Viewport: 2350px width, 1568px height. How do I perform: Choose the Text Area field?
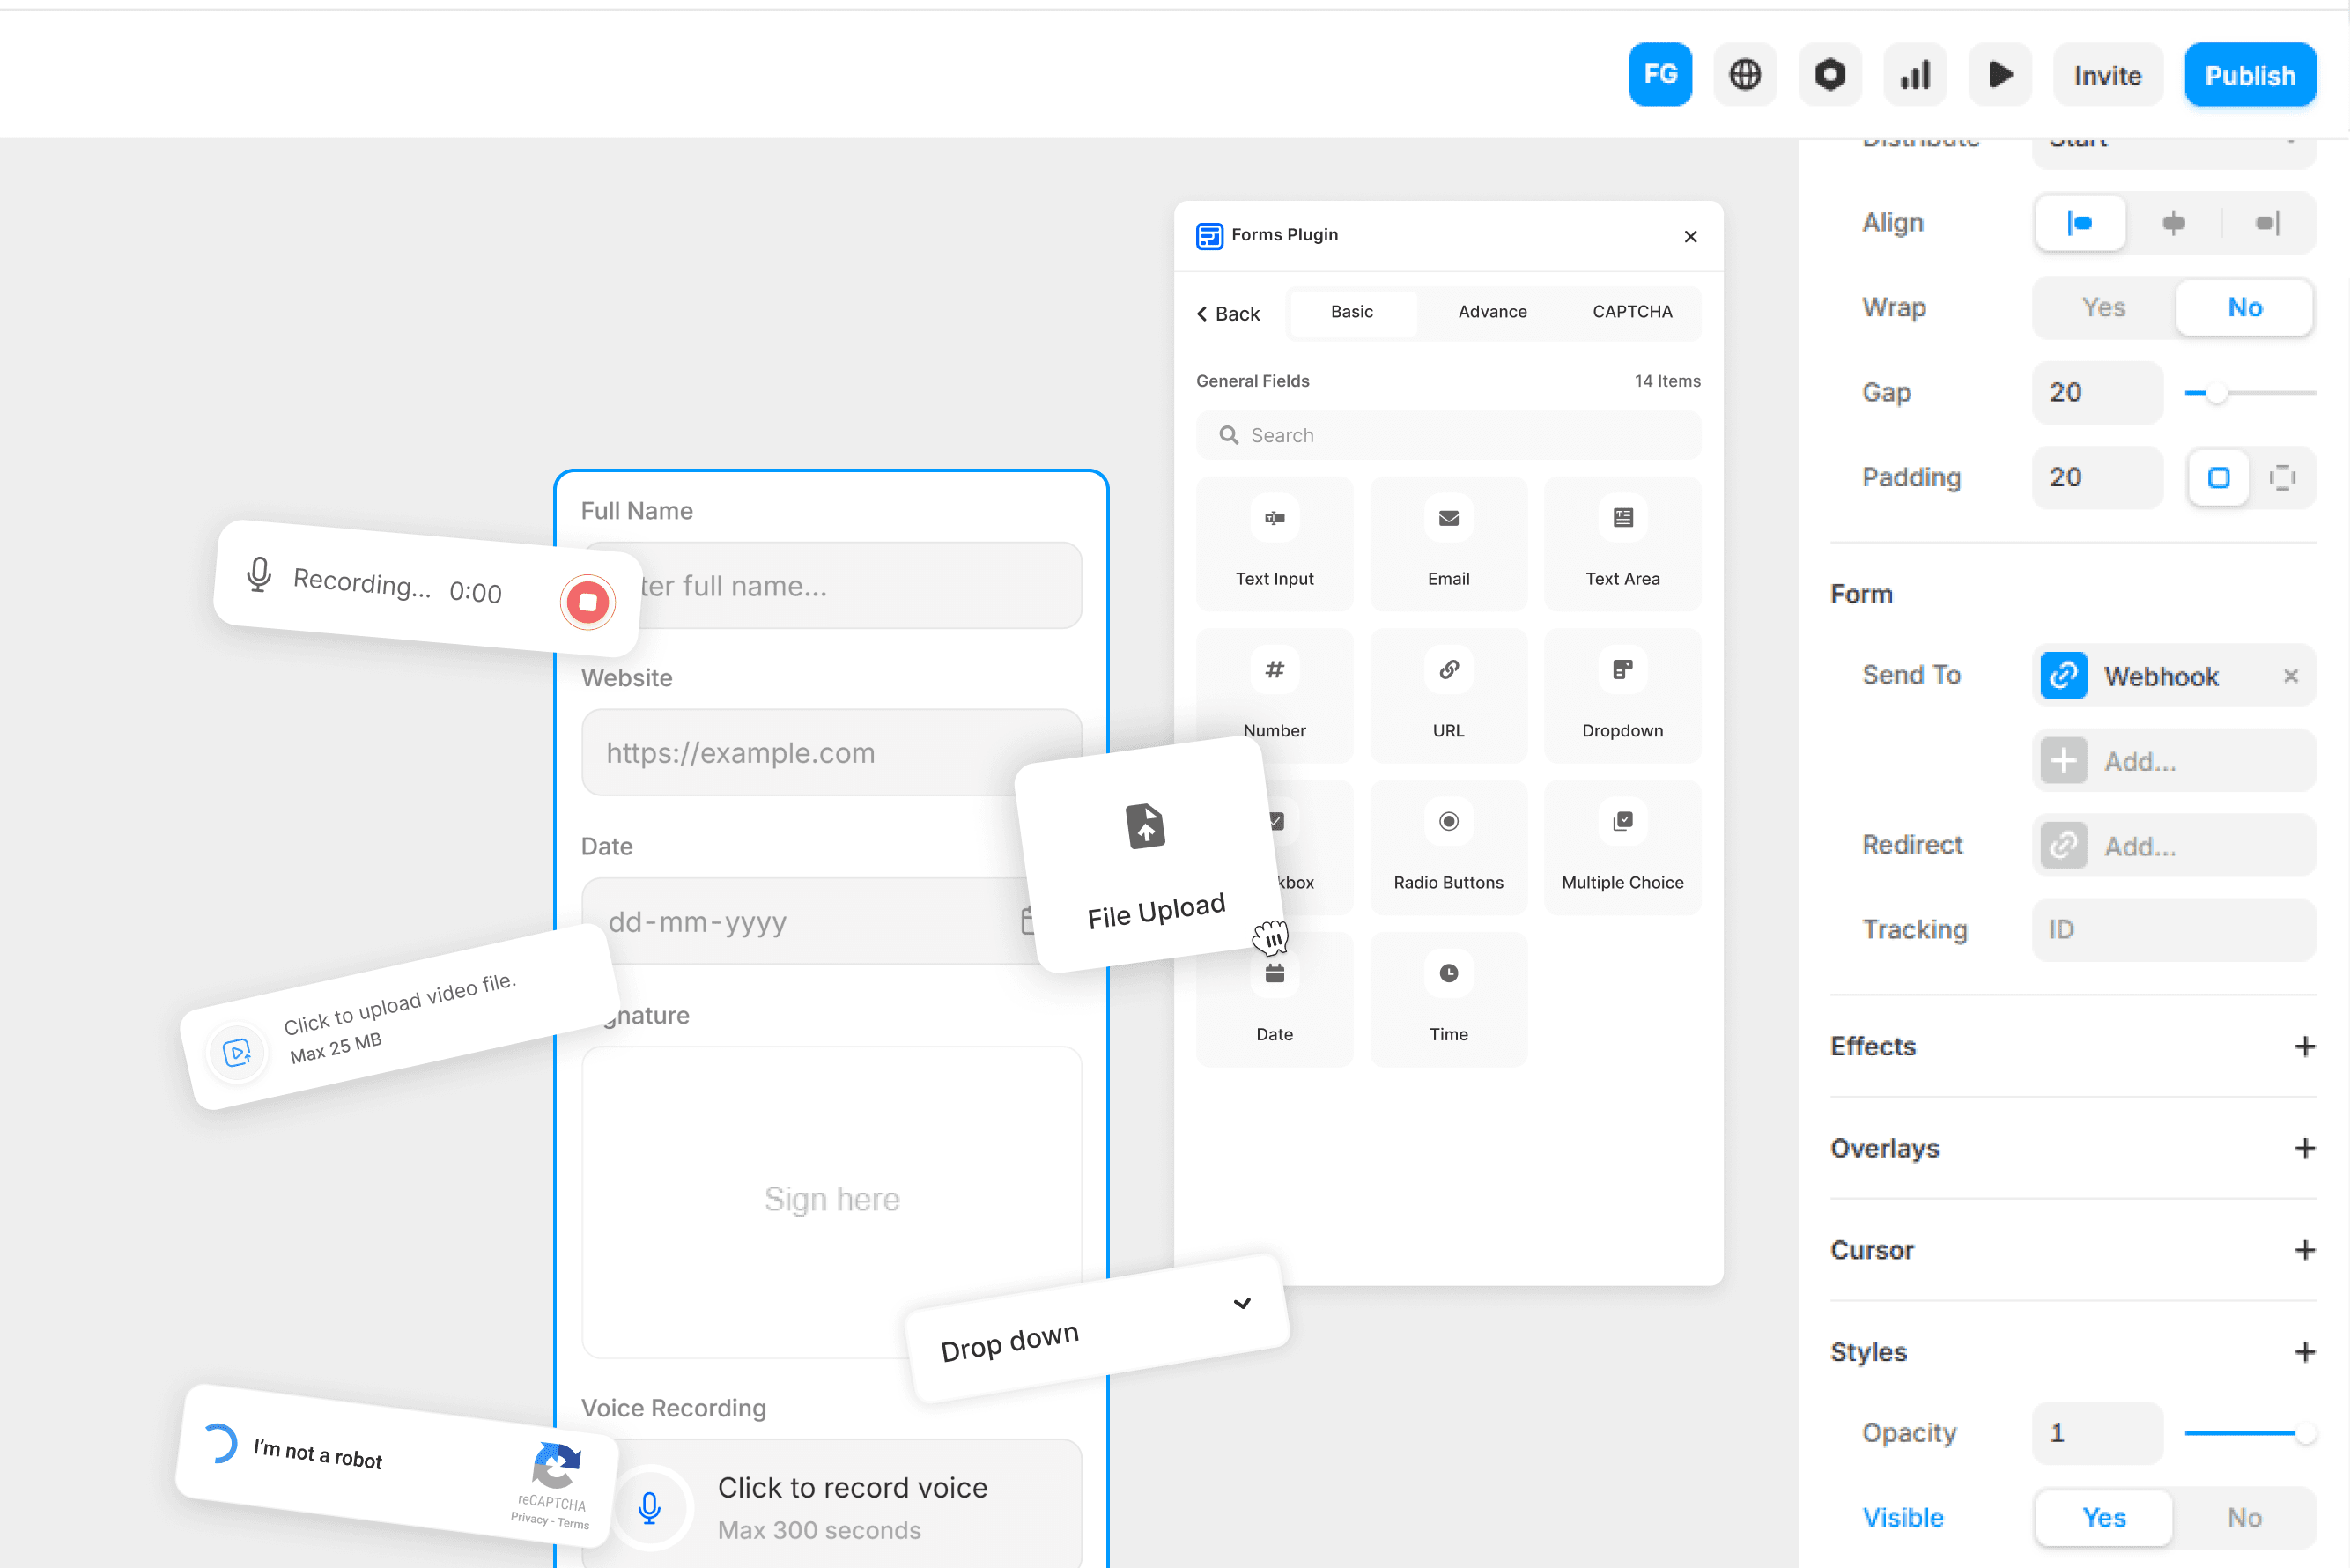pyautogui.click(x=1621, y=543)
